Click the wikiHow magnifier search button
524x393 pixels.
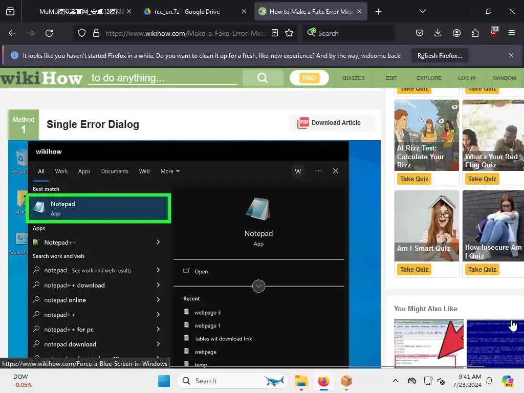(263, 78)
